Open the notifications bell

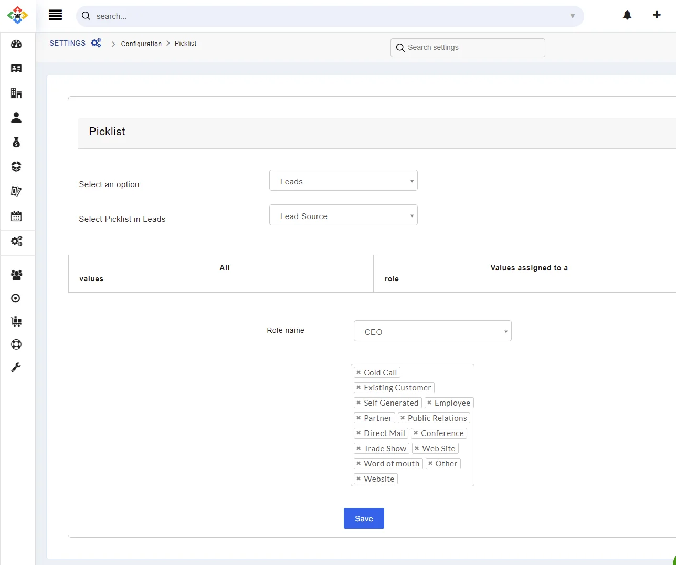(x=627, y=15)
